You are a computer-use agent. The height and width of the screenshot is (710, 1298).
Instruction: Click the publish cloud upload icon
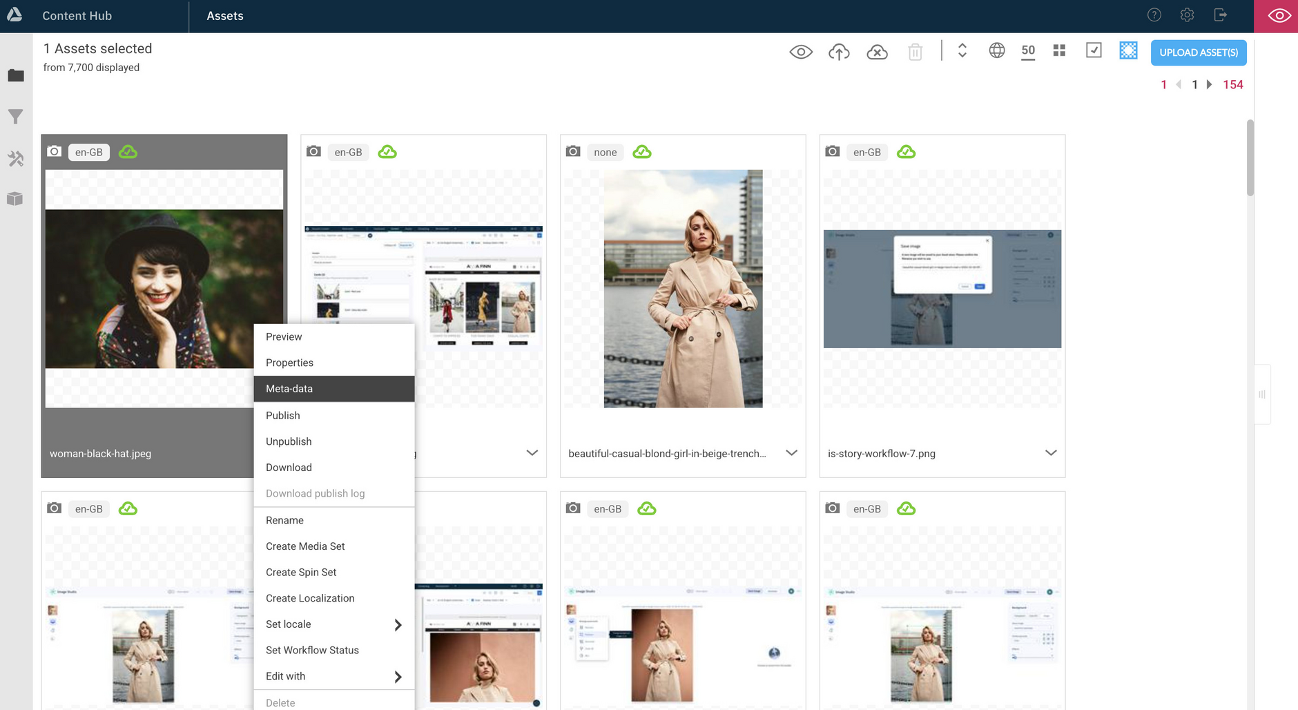(x=839, y=52)
